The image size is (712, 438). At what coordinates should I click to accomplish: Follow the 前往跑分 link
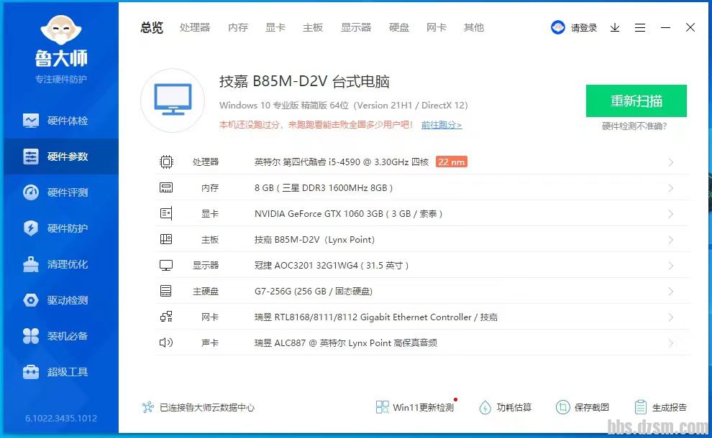[x=442, y=125]
